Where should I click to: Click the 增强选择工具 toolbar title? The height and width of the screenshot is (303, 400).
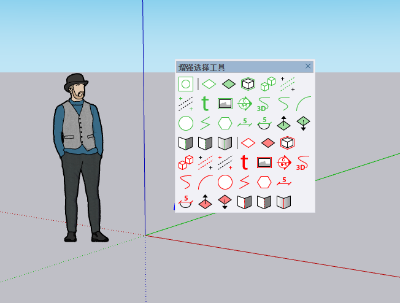coord(202,67)
